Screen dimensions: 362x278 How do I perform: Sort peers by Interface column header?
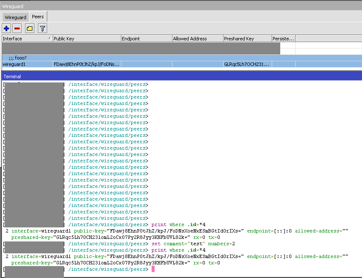click(27, 39)
